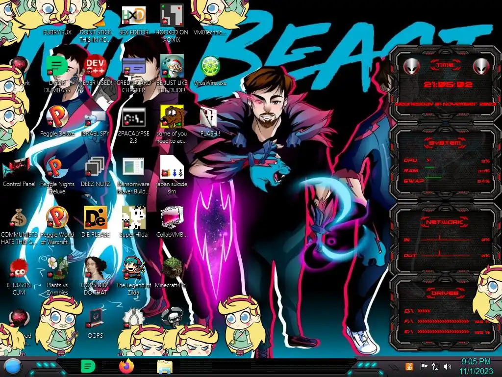Click the left Alienware head in widget
The image size is (502, 377).
[x=411, y=67]
